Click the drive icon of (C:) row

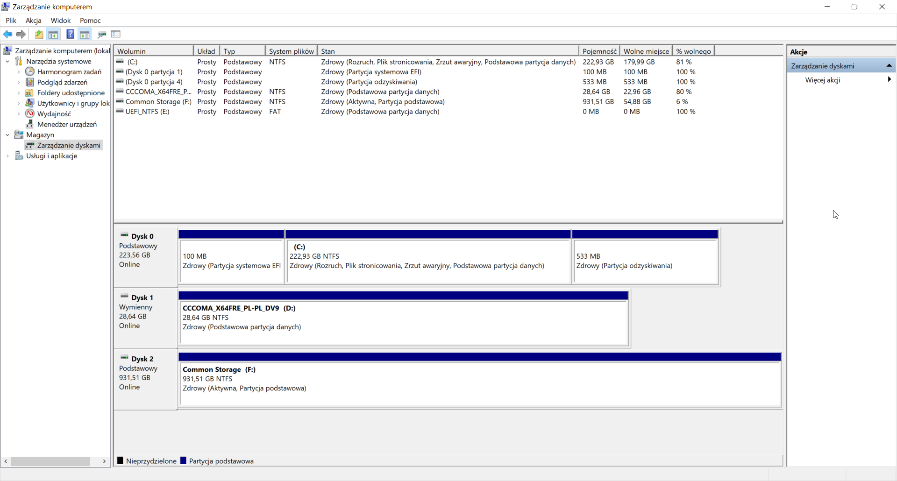120,61
